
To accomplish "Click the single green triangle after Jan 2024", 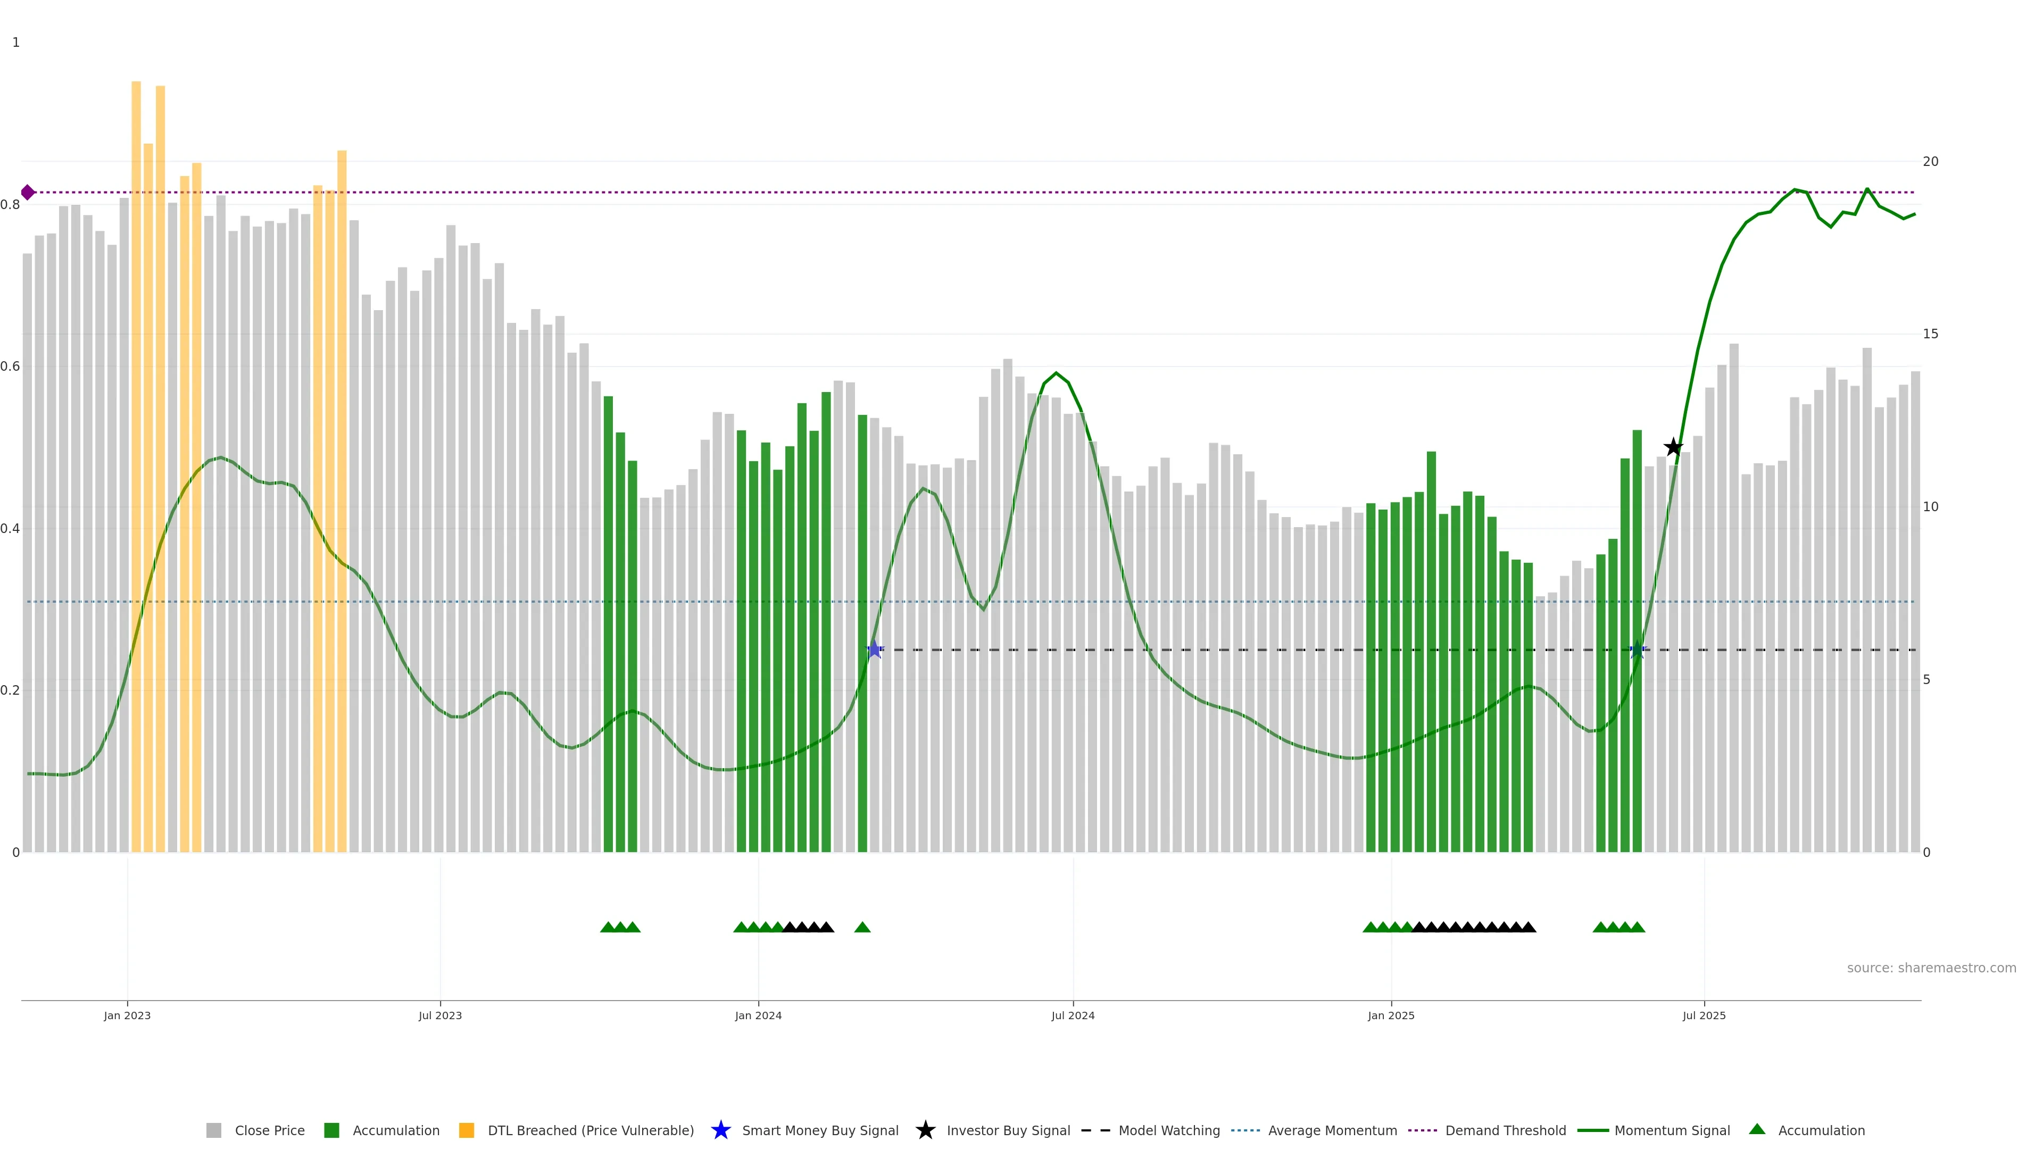I will click(862, 927).
